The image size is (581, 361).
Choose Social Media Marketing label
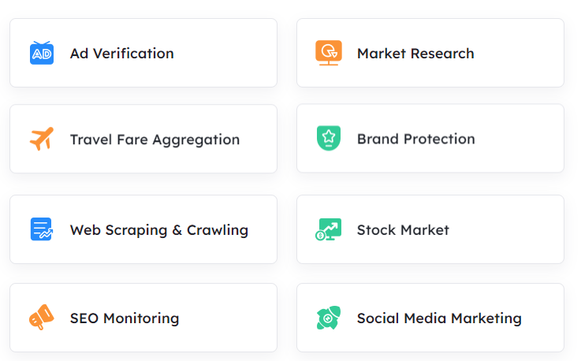439,318
